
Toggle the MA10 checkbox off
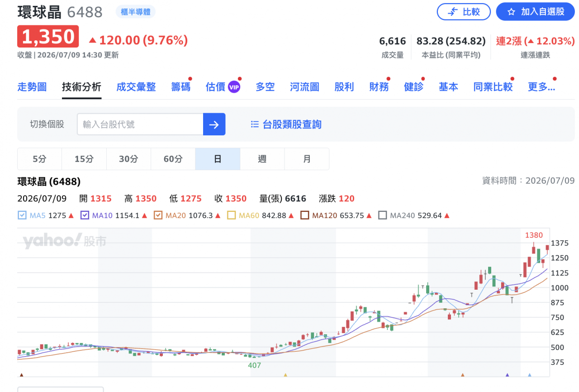coord(85,215)
